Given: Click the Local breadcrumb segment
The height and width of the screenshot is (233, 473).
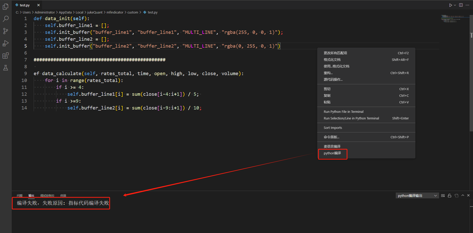Looking at the screenshot, I should 80,12.
